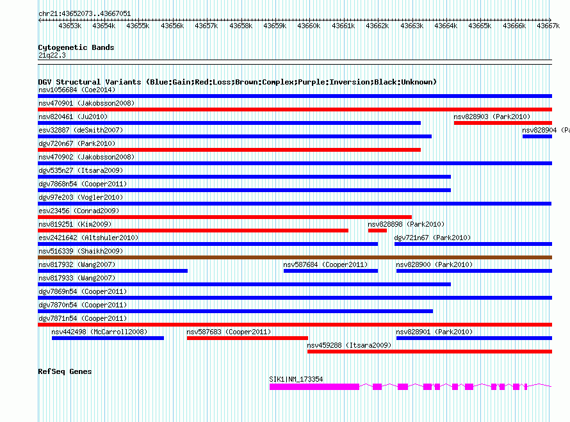This screenshot has height=422, width=570.
Task: Select the esv32887 (deSmith2007) label
Action: click(x=81, y=130)
